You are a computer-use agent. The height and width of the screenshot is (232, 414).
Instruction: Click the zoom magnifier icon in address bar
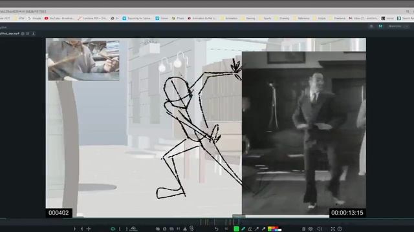point(408,12)
